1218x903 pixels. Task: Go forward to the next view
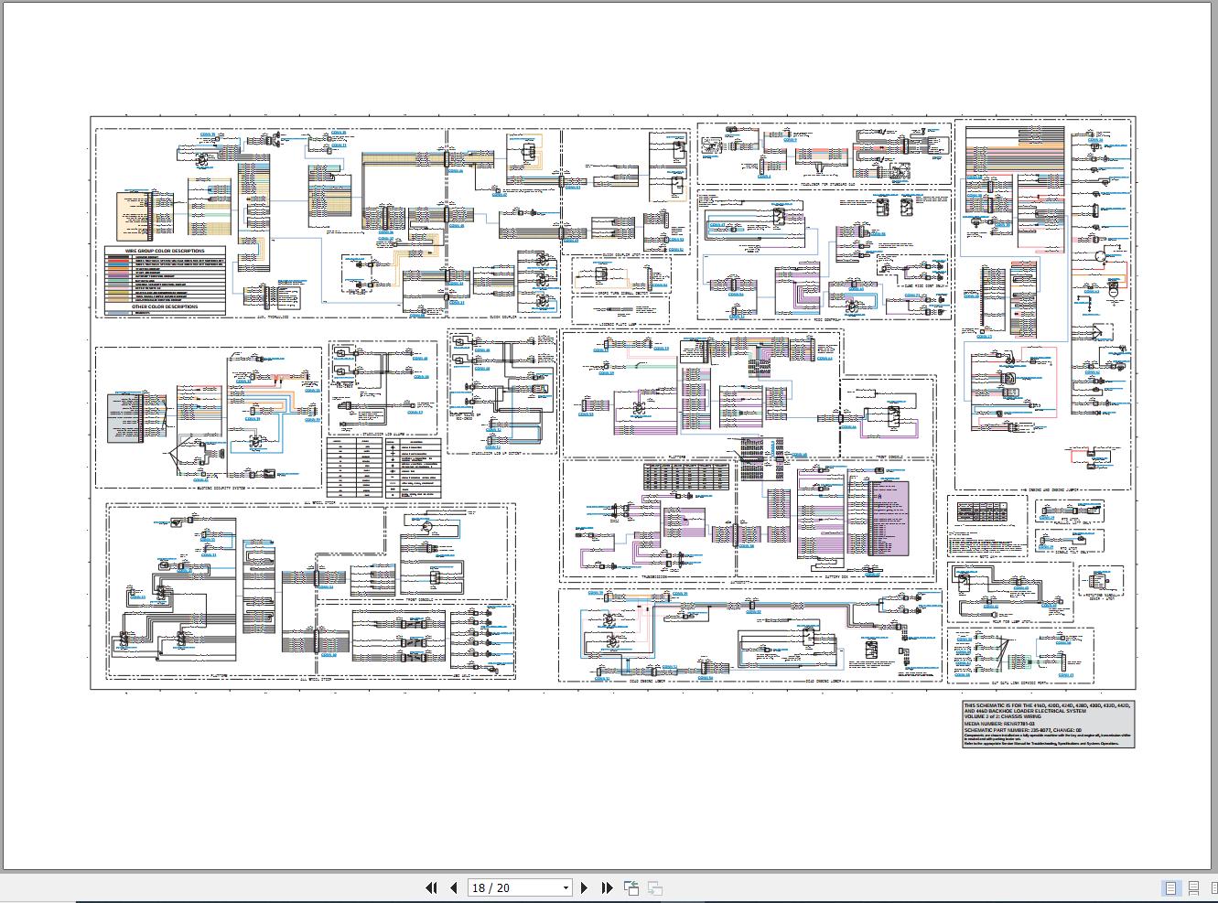pyautogui.click(x=655, y=887)
